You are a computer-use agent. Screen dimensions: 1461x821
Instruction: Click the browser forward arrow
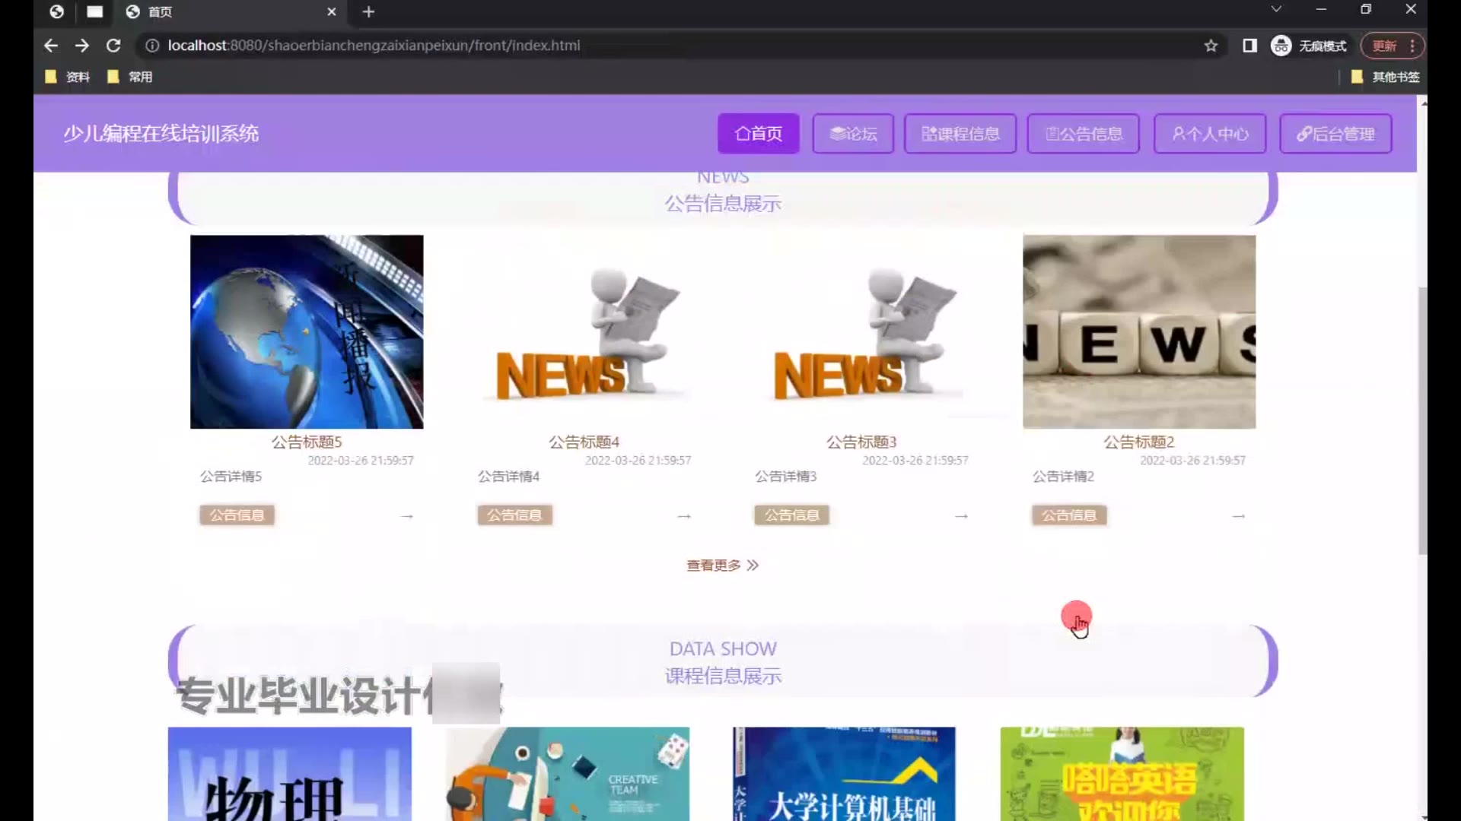point(82,46)
